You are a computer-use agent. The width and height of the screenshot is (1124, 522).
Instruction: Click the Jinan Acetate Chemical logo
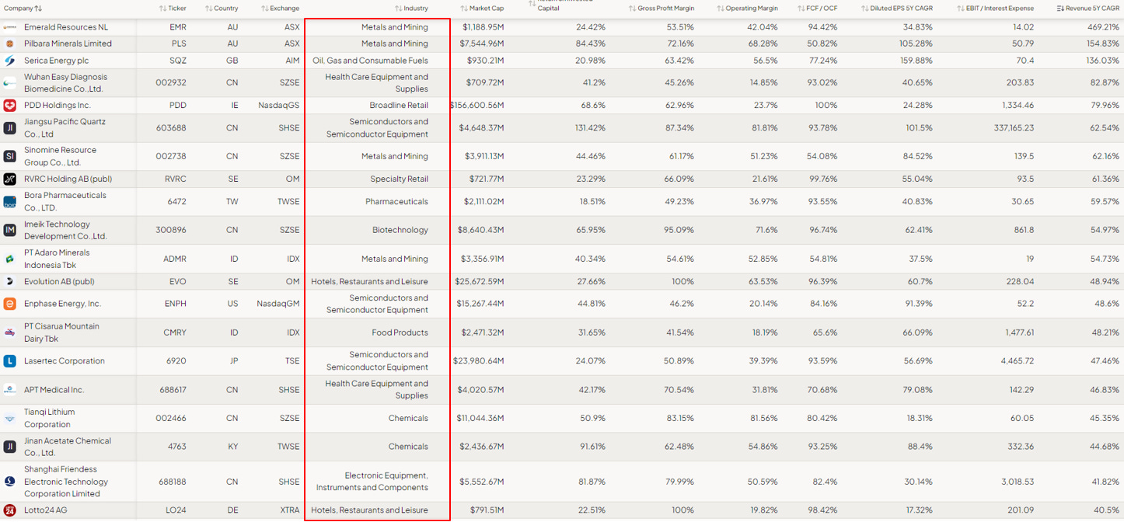coord(10,447)
